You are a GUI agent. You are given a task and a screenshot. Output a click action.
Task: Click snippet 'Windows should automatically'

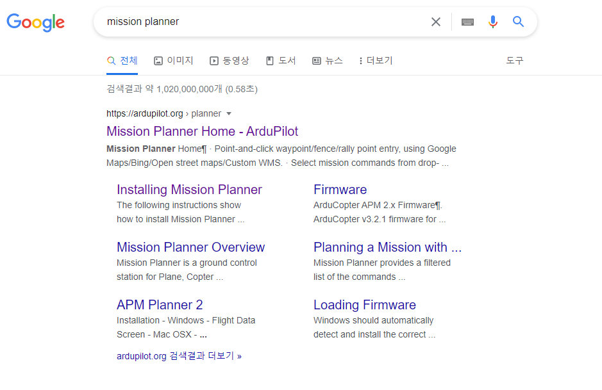tap(374, 320)
